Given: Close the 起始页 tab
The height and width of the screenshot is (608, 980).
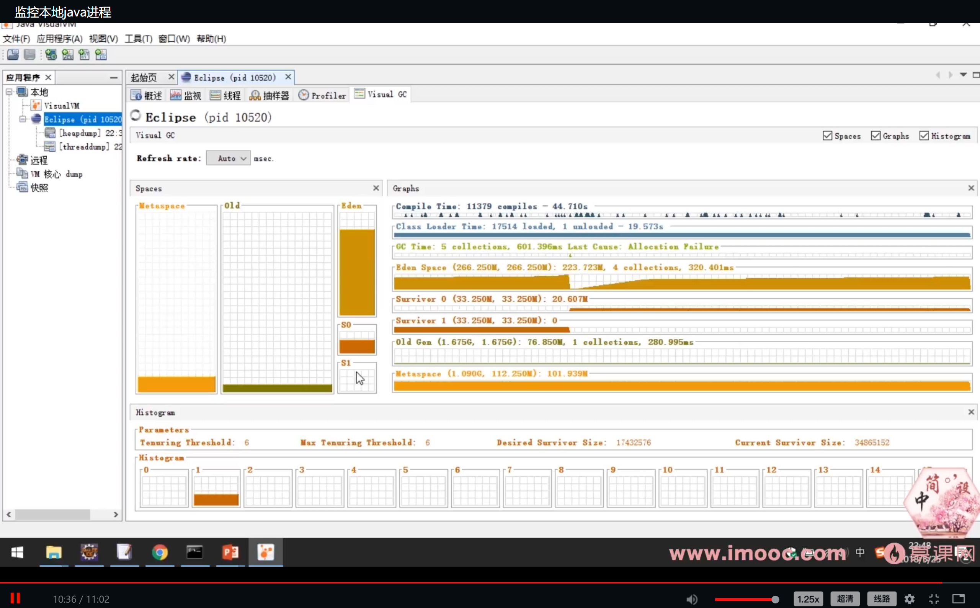Looking at the screenshot, I should pyautogui.click(x=171, y=77).
